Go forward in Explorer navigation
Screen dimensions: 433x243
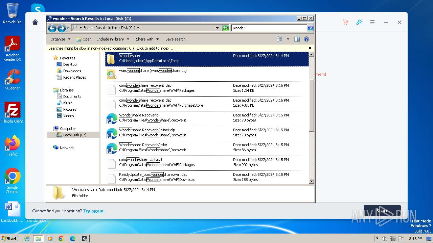(62, 28)
